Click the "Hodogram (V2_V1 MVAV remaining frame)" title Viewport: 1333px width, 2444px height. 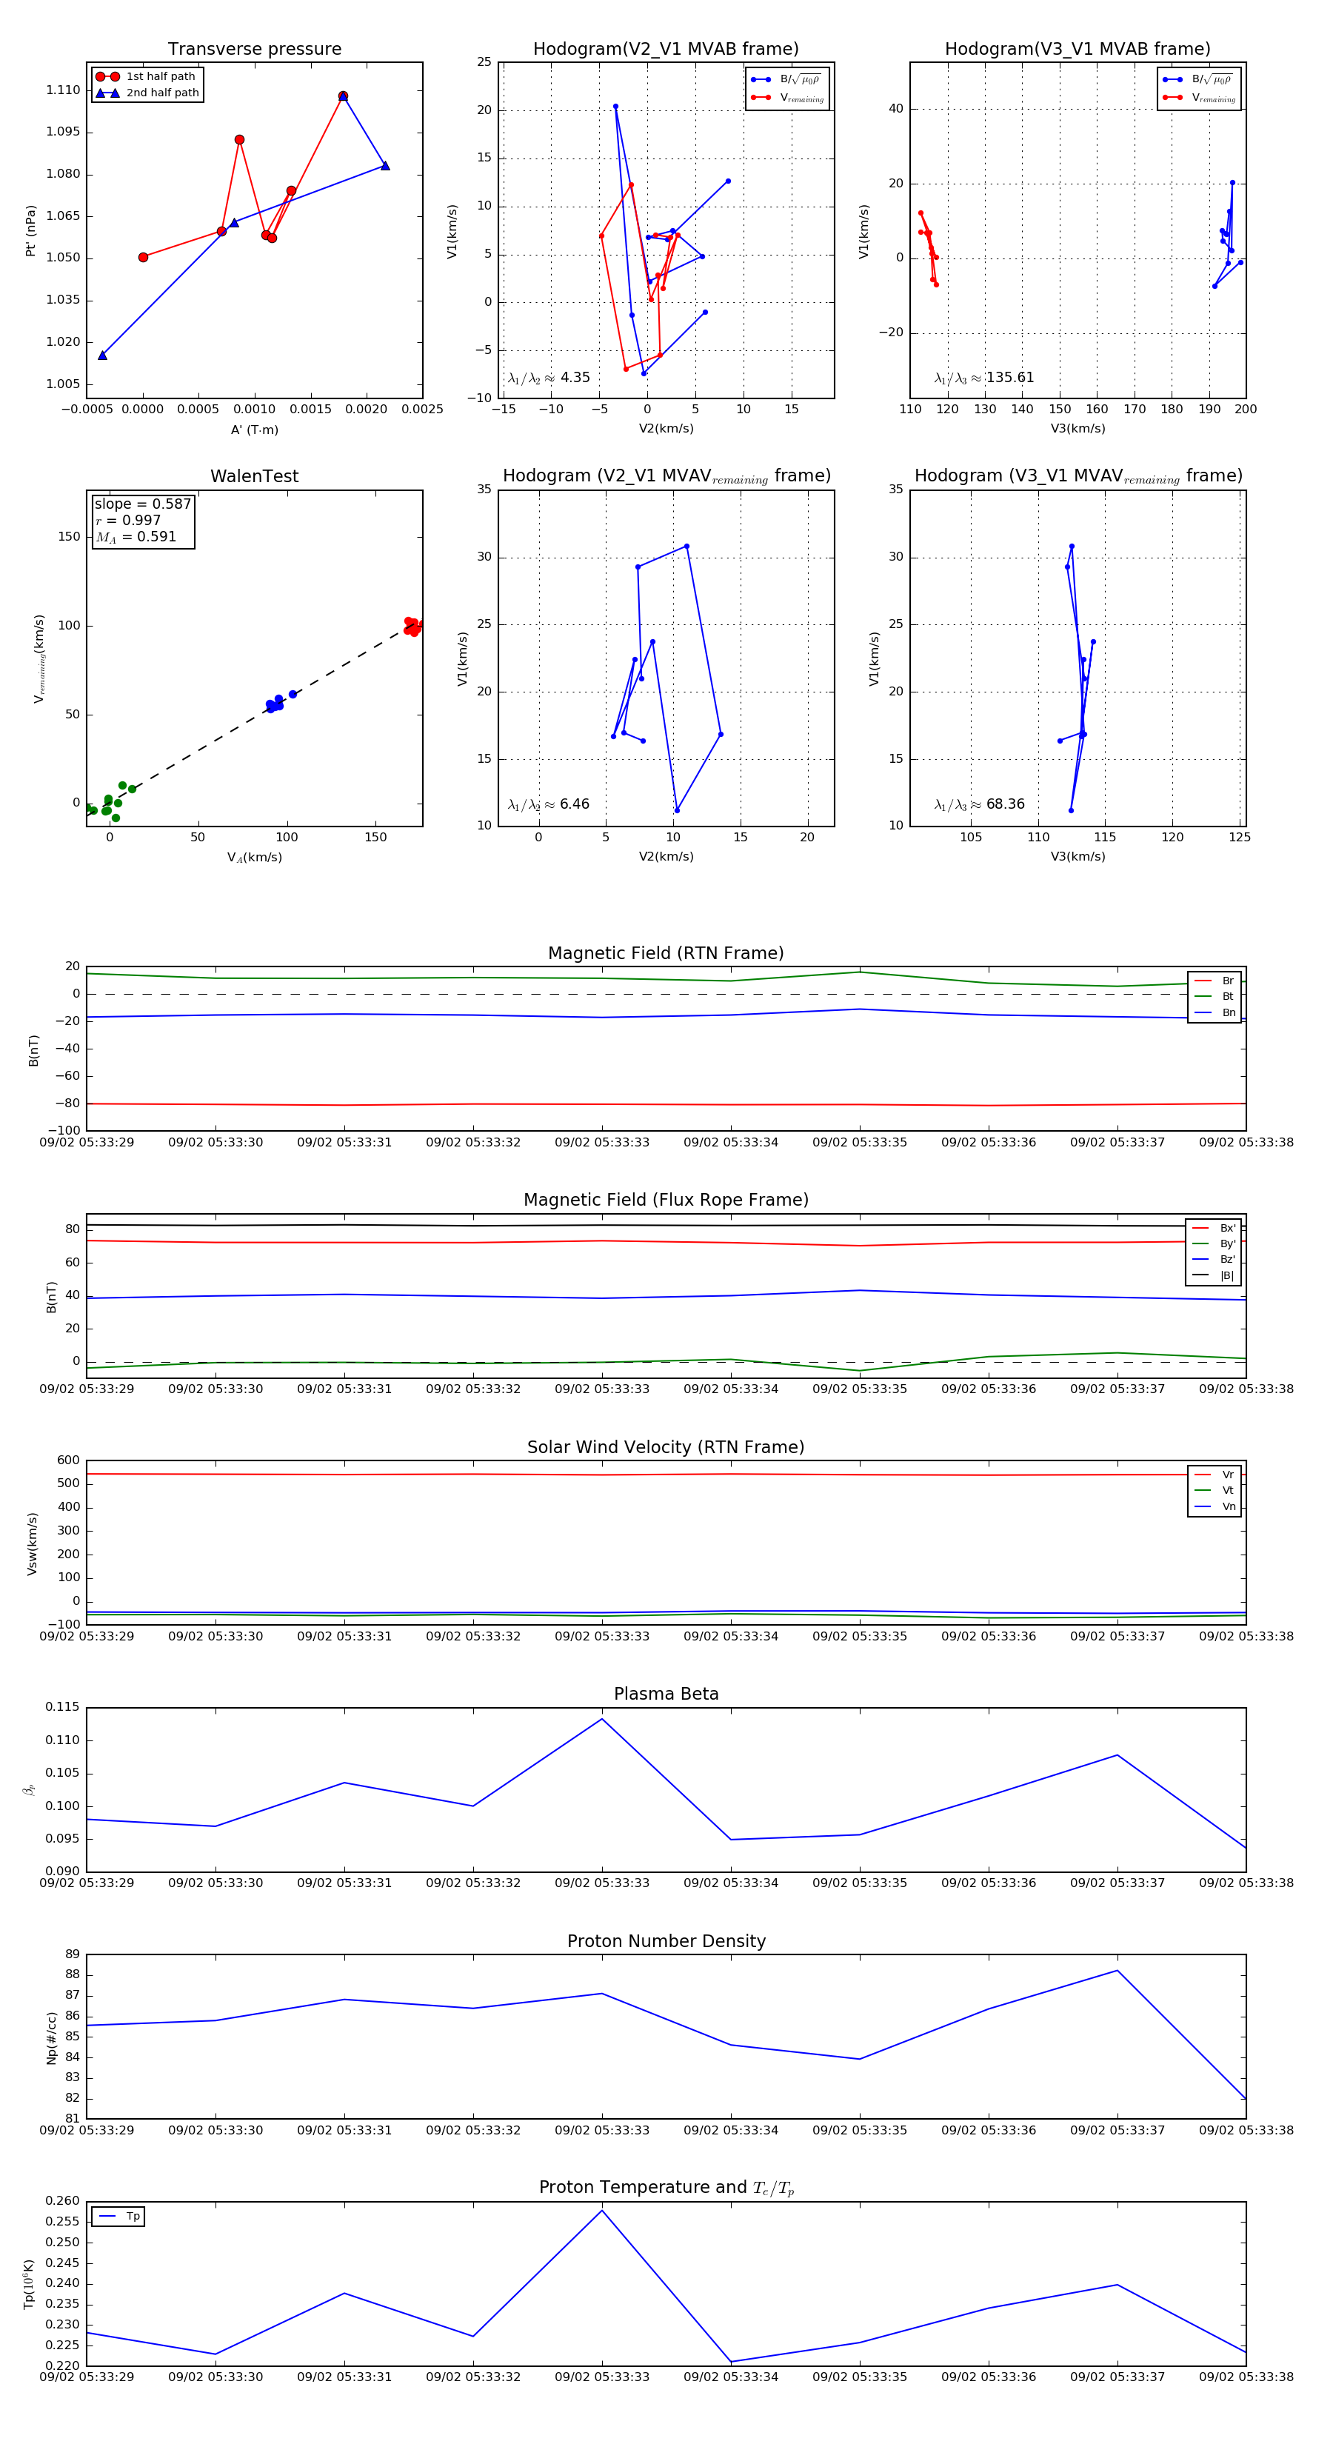click(666, 476)
